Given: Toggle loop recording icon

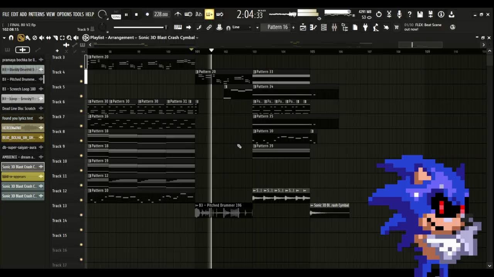Looking at the screenshot, I should (220, 14).
